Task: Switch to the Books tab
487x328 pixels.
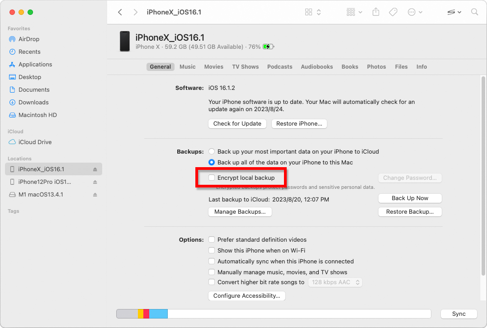Action: click(350, 67)
